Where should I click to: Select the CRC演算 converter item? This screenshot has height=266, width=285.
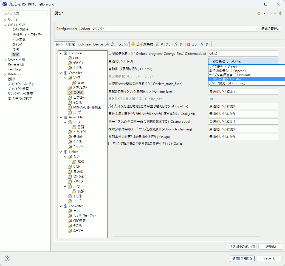click(79, 221)
